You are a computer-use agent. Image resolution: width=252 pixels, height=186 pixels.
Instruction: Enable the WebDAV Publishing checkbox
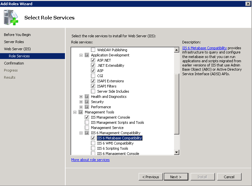[93, 50]
